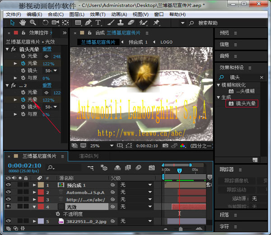
Task: Take a snapshot with camera icon
Action: point(165,146)
